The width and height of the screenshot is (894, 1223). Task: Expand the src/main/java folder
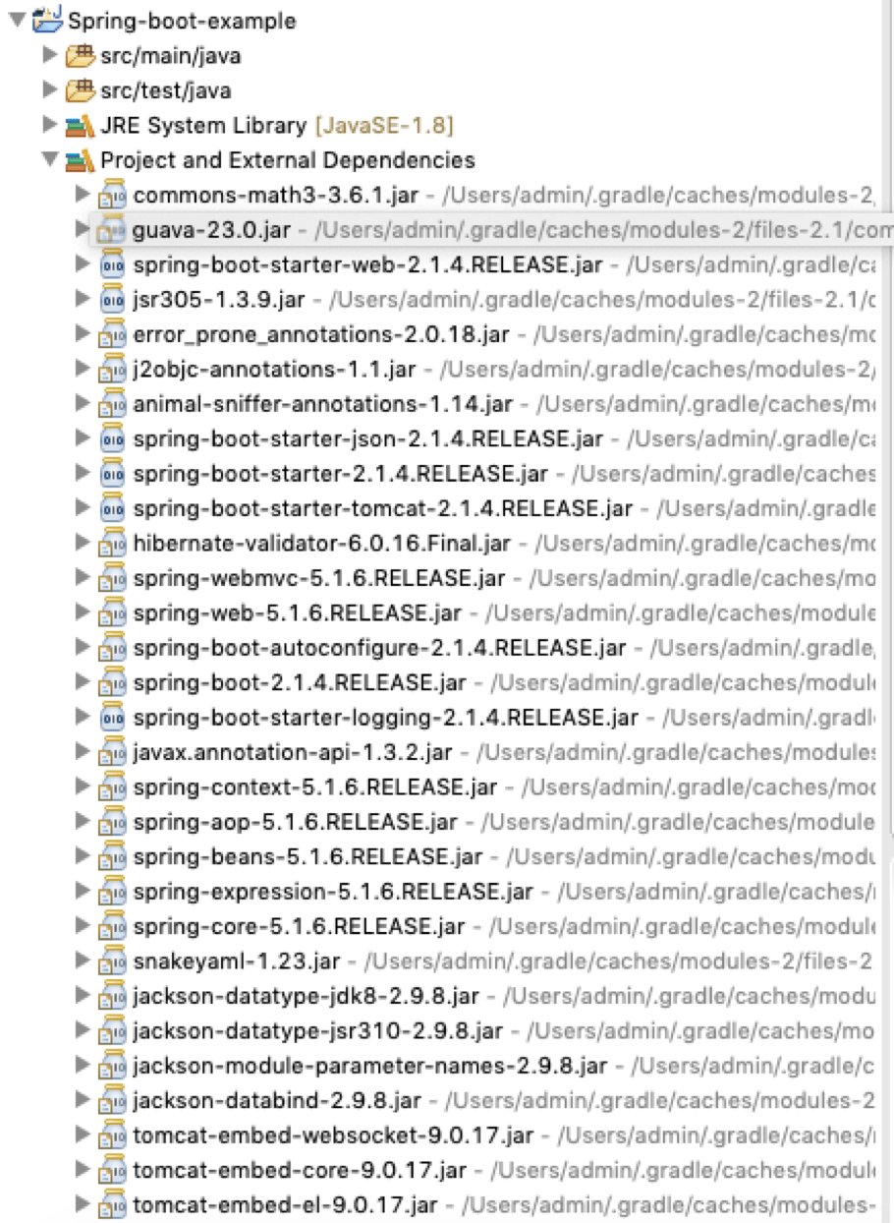click(x=49, y=56)
